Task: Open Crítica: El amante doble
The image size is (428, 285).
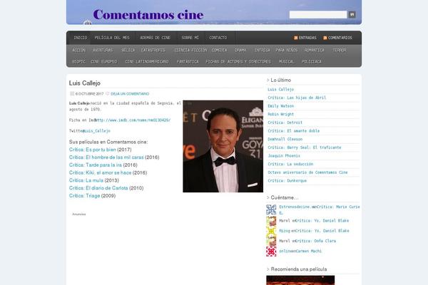Action: click(x=293, y=131)
